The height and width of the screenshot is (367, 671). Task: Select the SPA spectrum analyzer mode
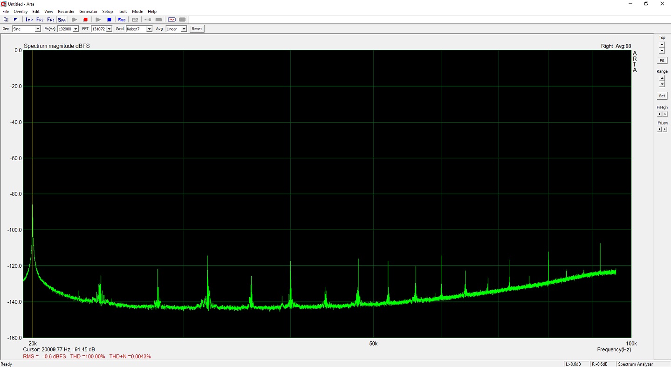pyautogui.click(x=62, y=20)
